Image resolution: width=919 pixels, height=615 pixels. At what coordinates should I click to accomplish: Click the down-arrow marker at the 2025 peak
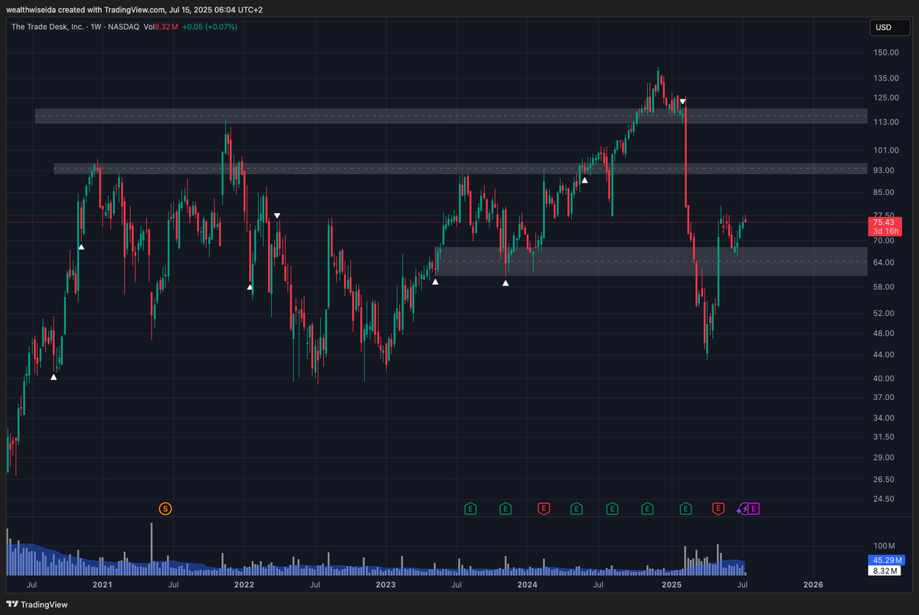682,101
